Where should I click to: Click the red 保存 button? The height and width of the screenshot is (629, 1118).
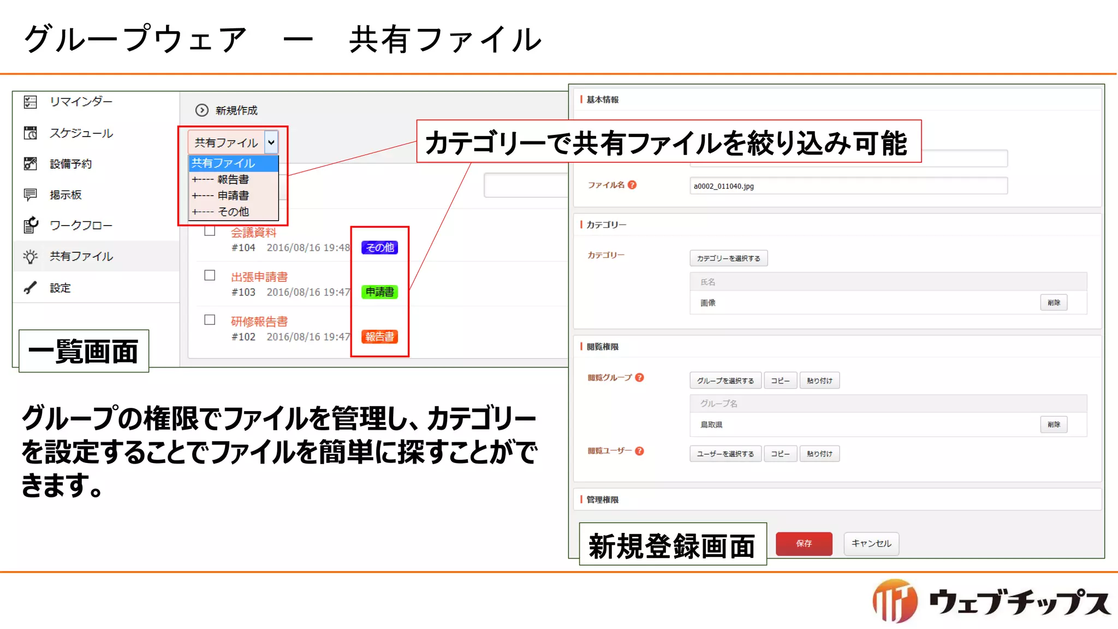(x=804, y=543)
